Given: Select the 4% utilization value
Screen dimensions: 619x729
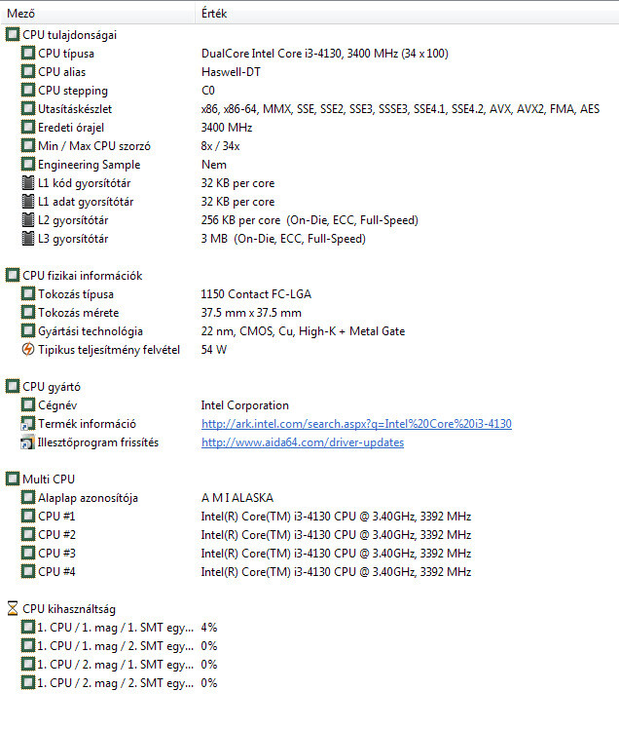Looking at the screenshot, I should [x=209, y=628].
